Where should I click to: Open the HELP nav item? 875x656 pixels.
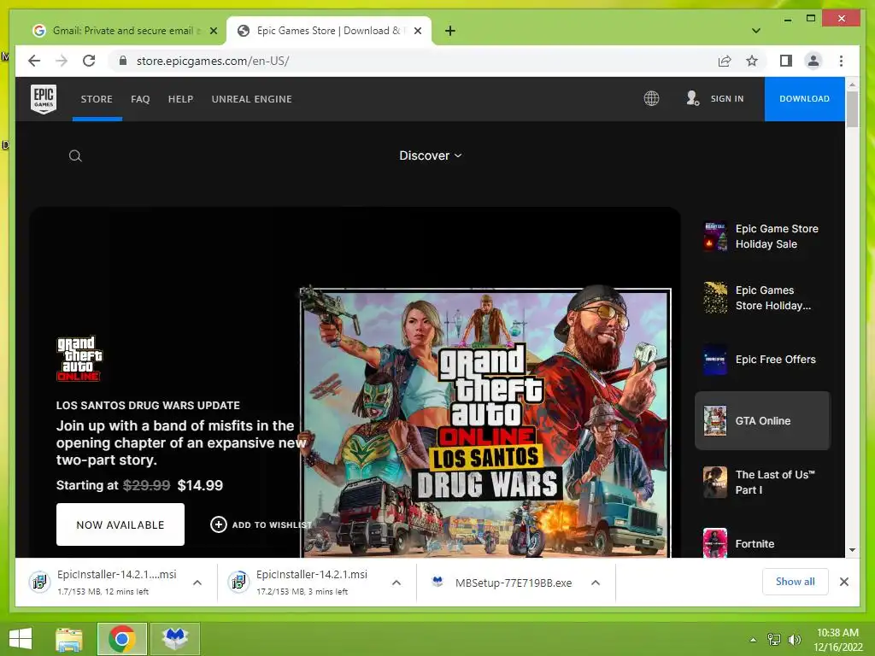tap(181, 99)
